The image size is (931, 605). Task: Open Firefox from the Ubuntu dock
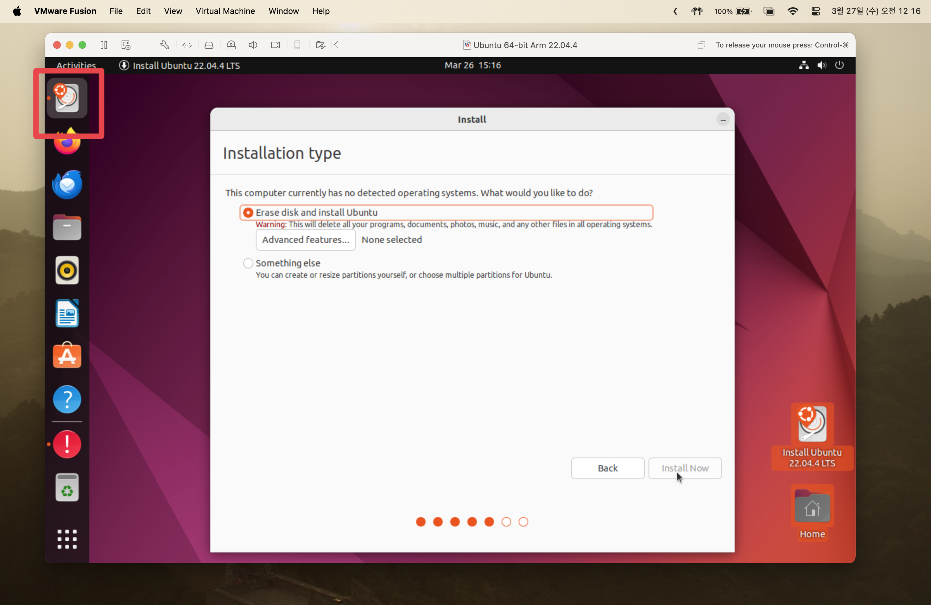67,142
